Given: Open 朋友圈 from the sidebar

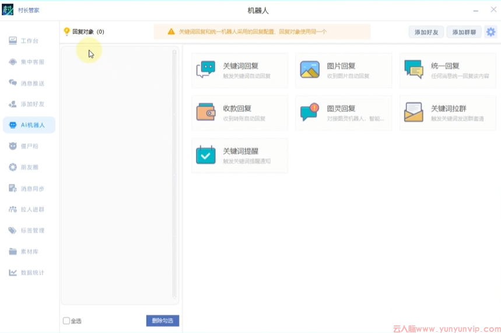Looking at the screenshot, I should [29, 167].
